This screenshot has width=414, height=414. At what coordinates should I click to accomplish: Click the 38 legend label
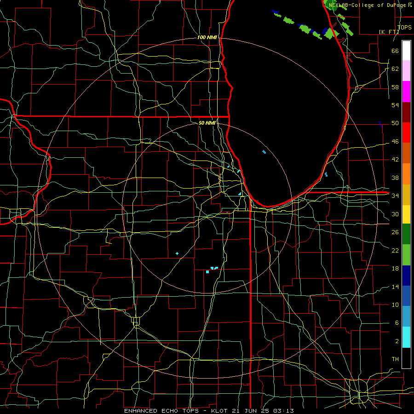click(395, 178)
